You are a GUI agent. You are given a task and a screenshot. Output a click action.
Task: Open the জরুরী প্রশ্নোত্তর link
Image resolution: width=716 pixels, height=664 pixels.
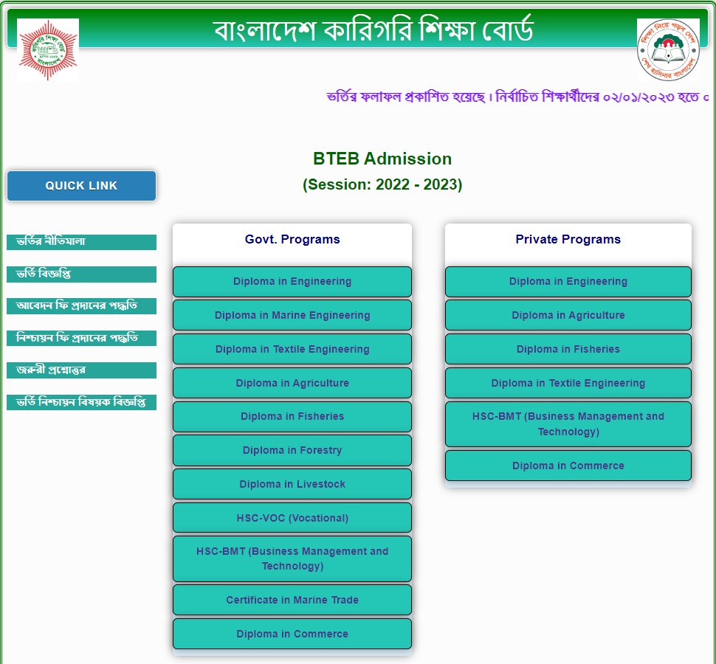pyautogui.click(x=82, y=370)
